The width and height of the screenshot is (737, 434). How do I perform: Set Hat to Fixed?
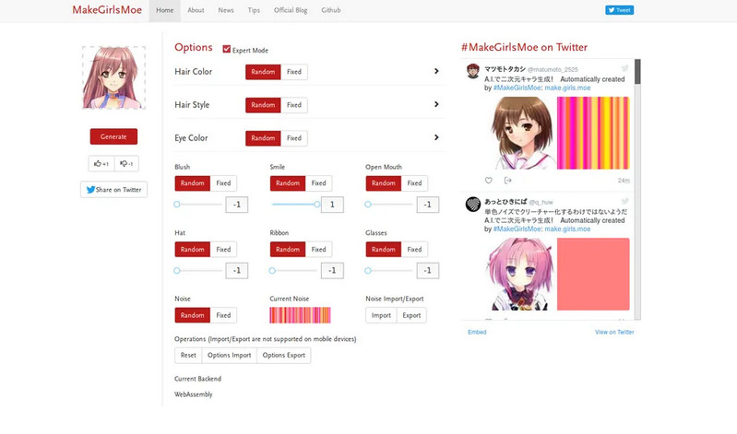coord(223,250)
